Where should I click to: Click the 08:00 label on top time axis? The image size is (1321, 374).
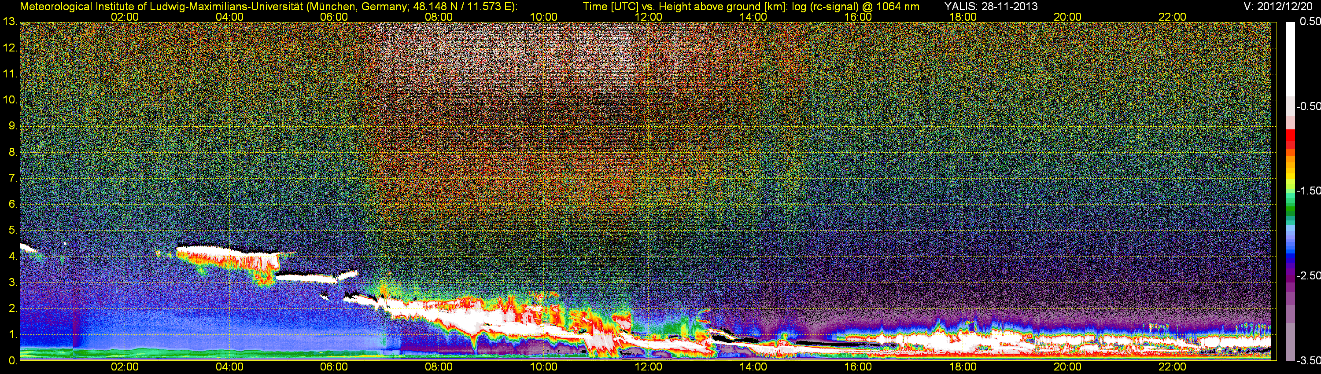[439, 17]
